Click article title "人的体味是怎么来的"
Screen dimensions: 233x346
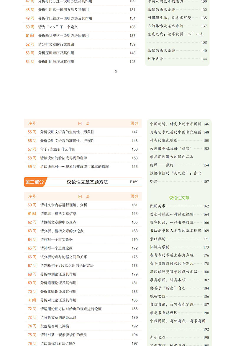point(165,26)
